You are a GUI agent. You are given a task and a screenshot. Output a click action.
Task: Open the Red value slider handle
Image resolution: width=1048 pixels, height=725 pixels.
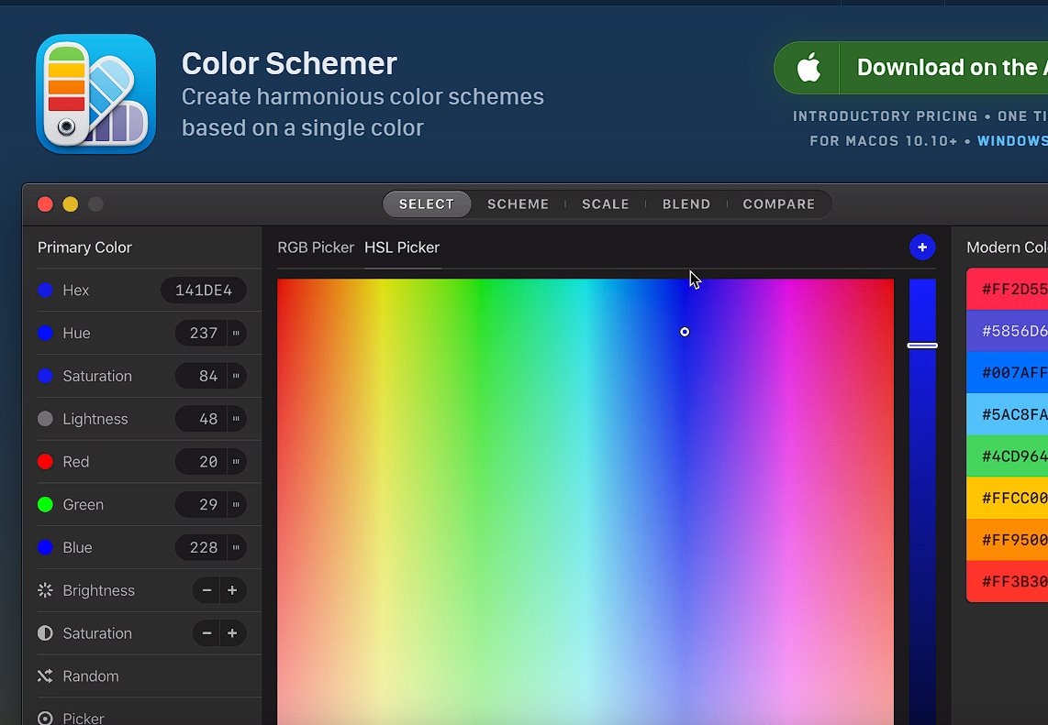click(x=236, y=461)
